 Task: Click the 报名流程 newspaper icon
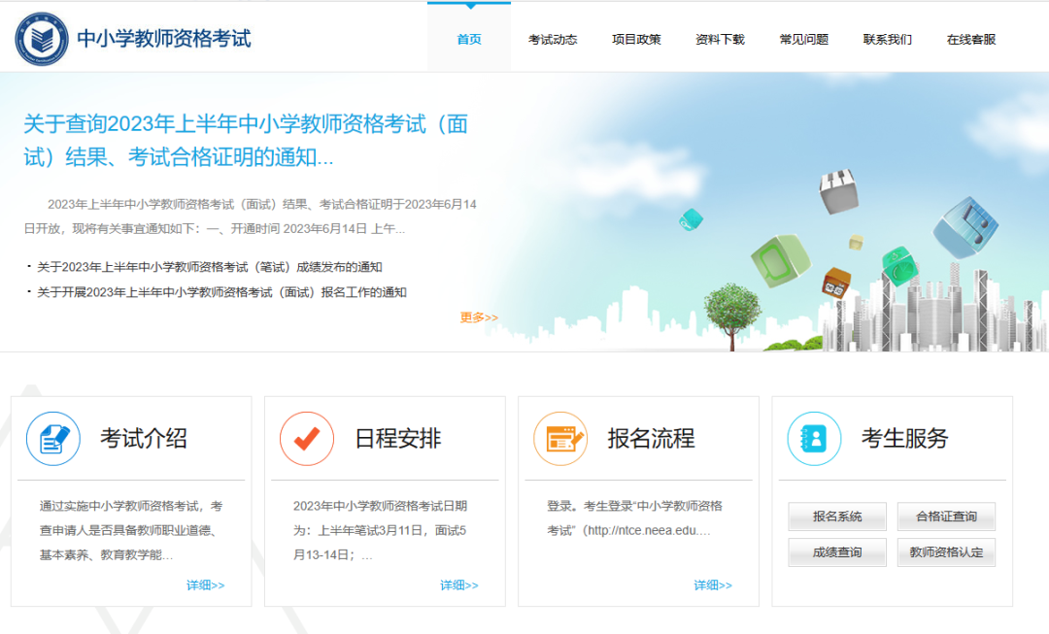point(560,438)
